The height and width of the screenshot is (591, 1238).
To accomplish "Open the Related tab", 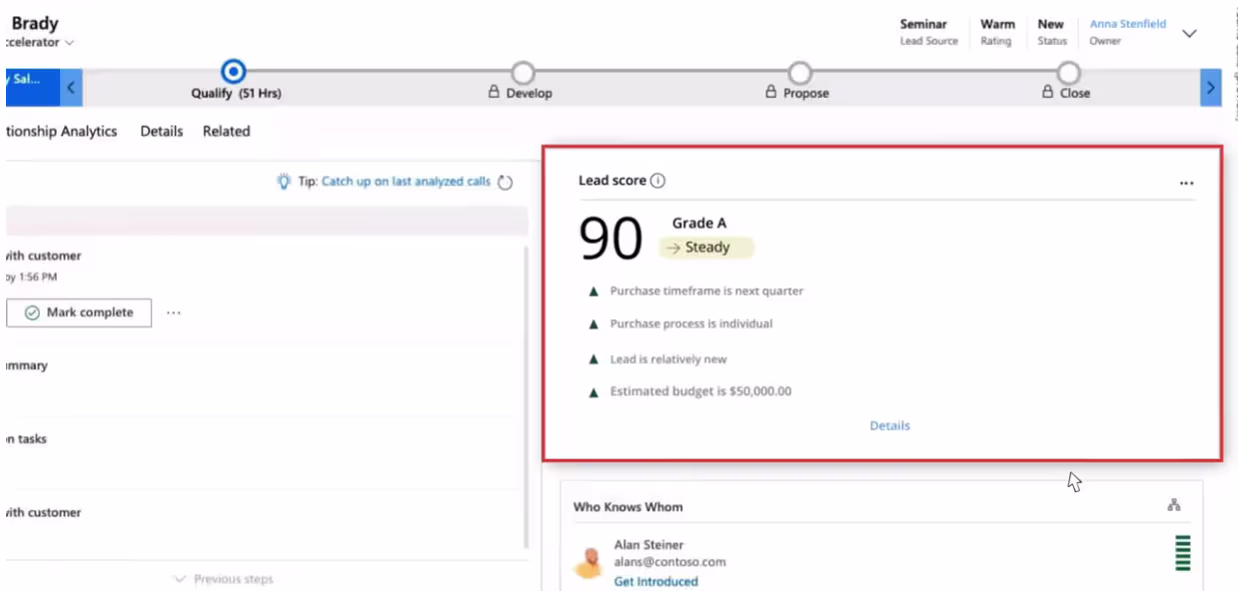I will [226, 131].
